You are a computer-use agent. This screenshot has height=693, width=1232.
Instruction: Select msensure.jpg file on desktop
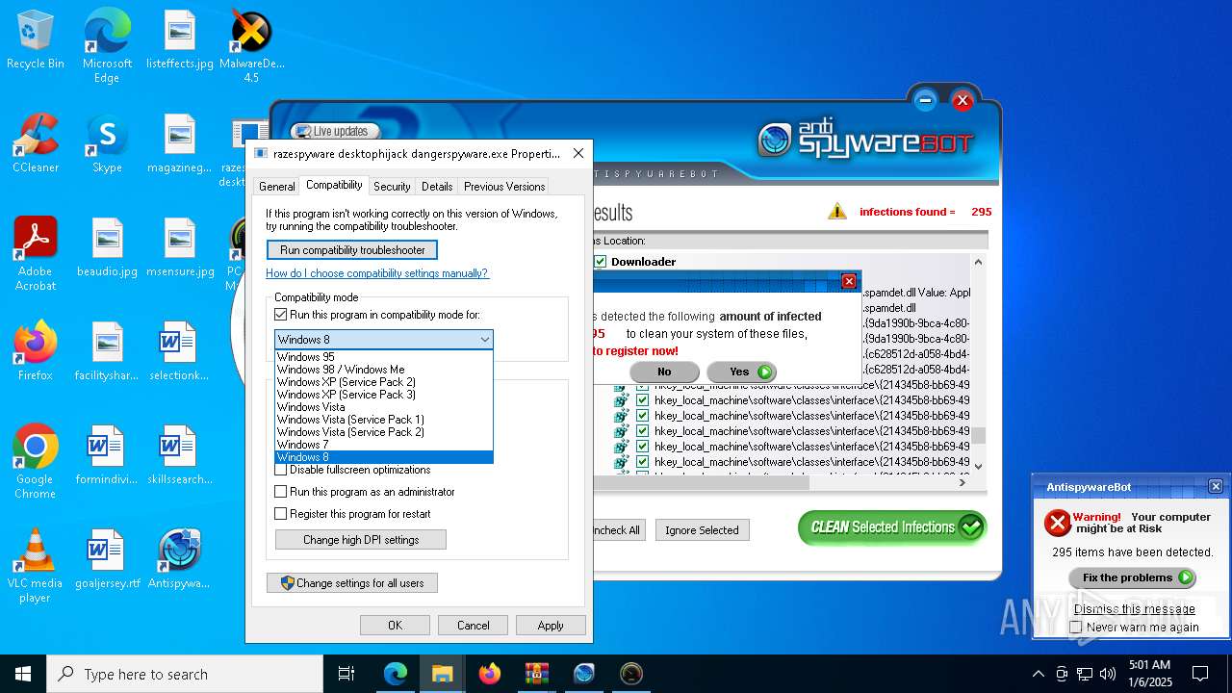pos(179,247)
